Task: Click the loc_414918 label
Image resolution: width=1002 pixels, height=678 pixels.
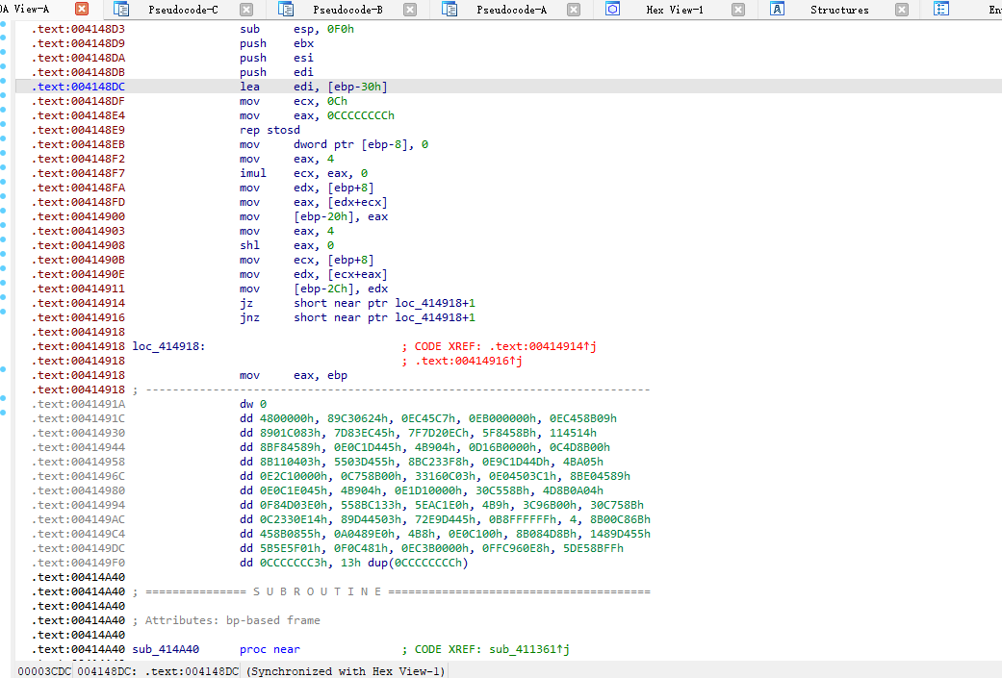Action: click(x=168, y=346)
